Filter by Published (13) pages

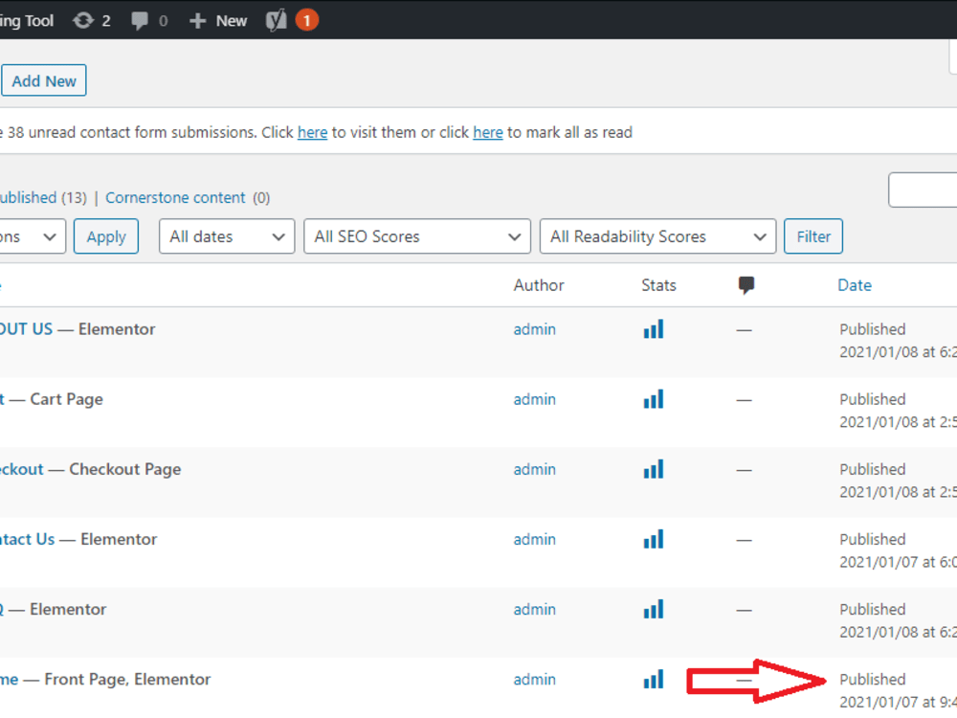[43, 198]
